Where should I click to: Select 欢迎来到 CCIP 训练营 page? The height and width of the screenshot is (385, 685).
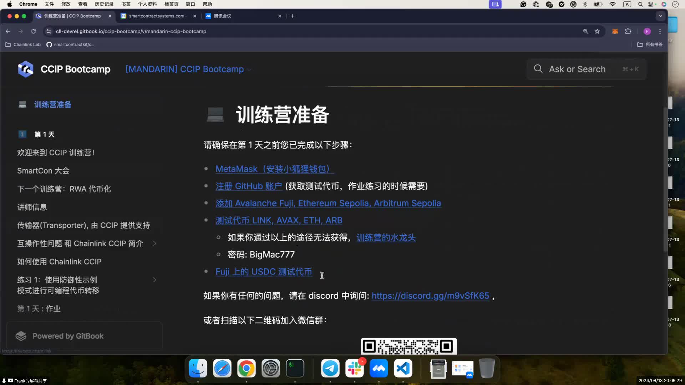click(56, 153)
